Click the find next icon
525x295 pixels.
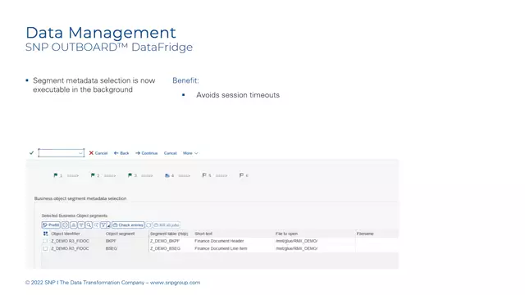coord(97,225)
